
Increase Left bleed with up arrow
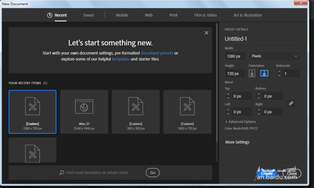point(228,110)
